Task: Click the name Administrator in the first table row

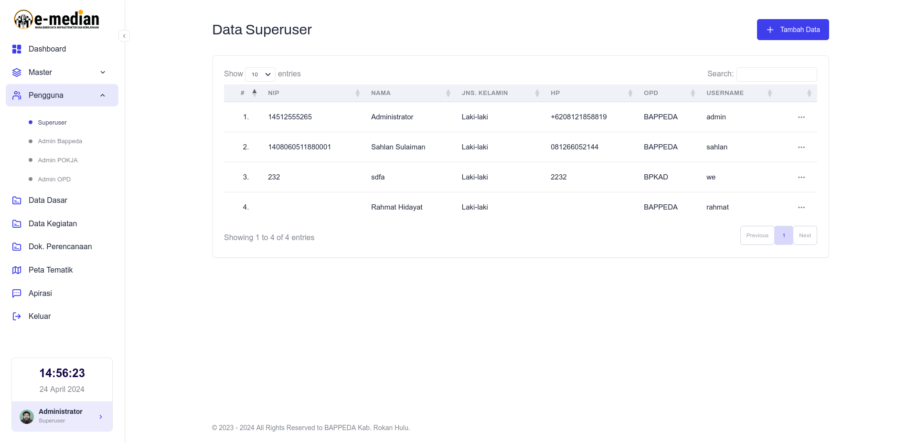Action: coord(392,117)
